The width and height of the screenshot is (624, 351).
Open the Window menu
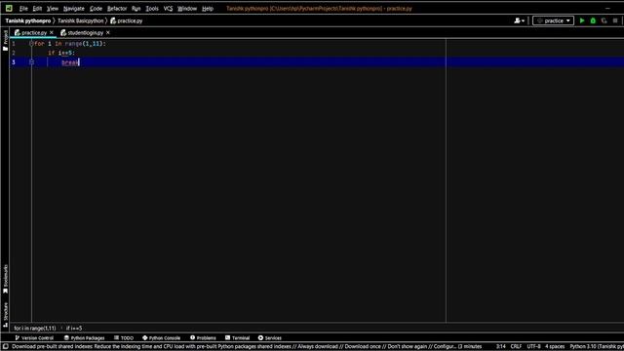187,9
